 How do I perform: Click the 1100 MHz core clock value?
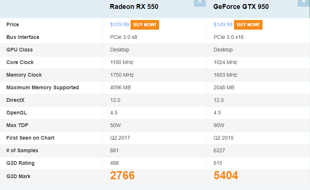click(122, 62)
